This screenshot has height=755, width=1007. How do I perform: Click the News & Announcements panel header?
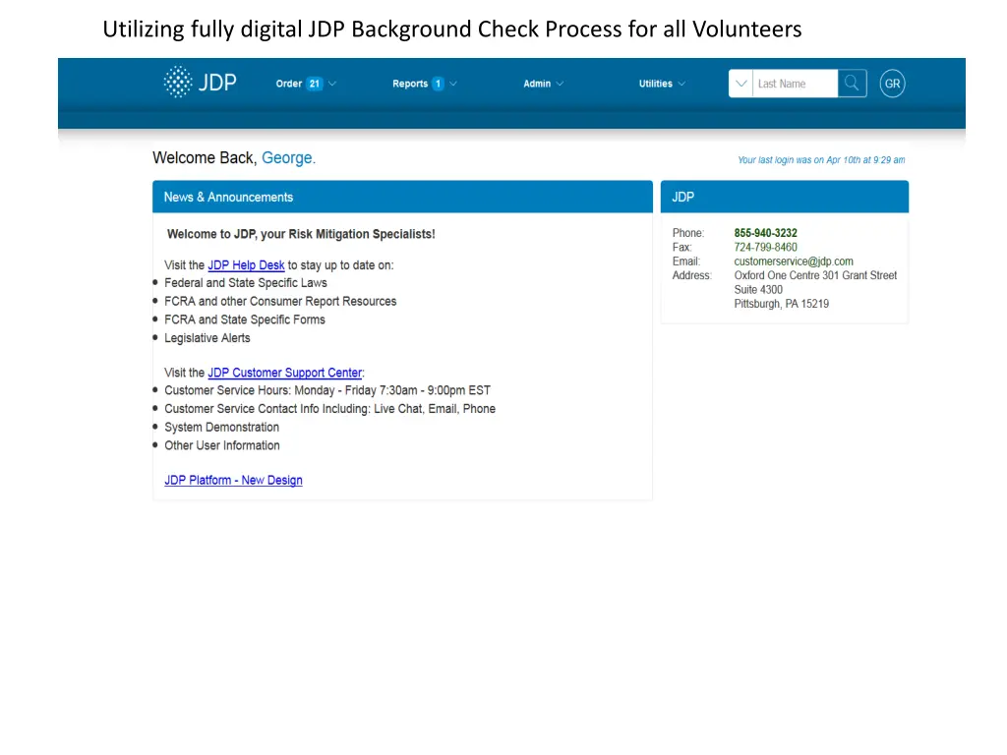[402, 197]
